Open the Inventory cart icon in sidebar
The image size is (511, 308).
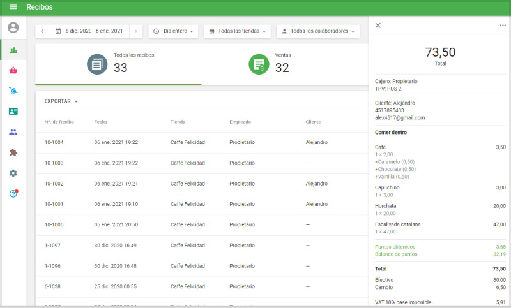click(13, 91)
